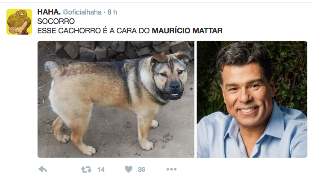Click the retweet count 14
Viewport: 311px width, 179px height.
pyautogui.click(x=101, y=170)
